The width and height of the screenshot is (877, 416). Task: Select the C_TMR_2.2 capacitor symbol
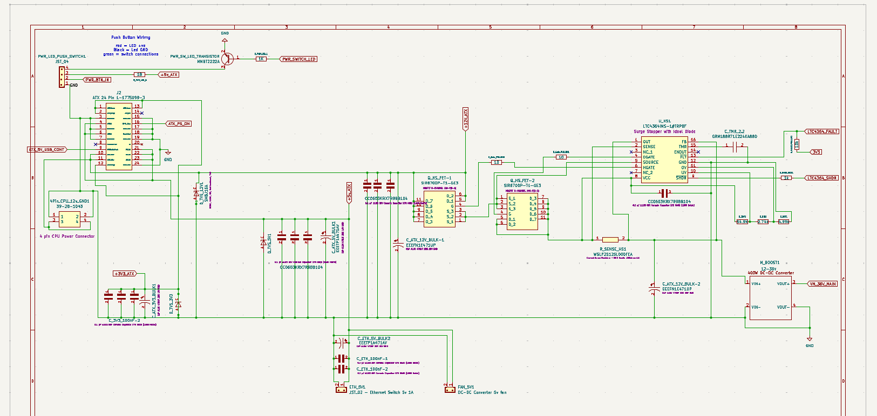(x=735, y=148)
